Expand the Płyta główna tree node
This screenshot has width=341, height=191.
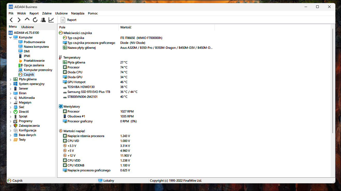pyautogui.click(x=11, y=79)
